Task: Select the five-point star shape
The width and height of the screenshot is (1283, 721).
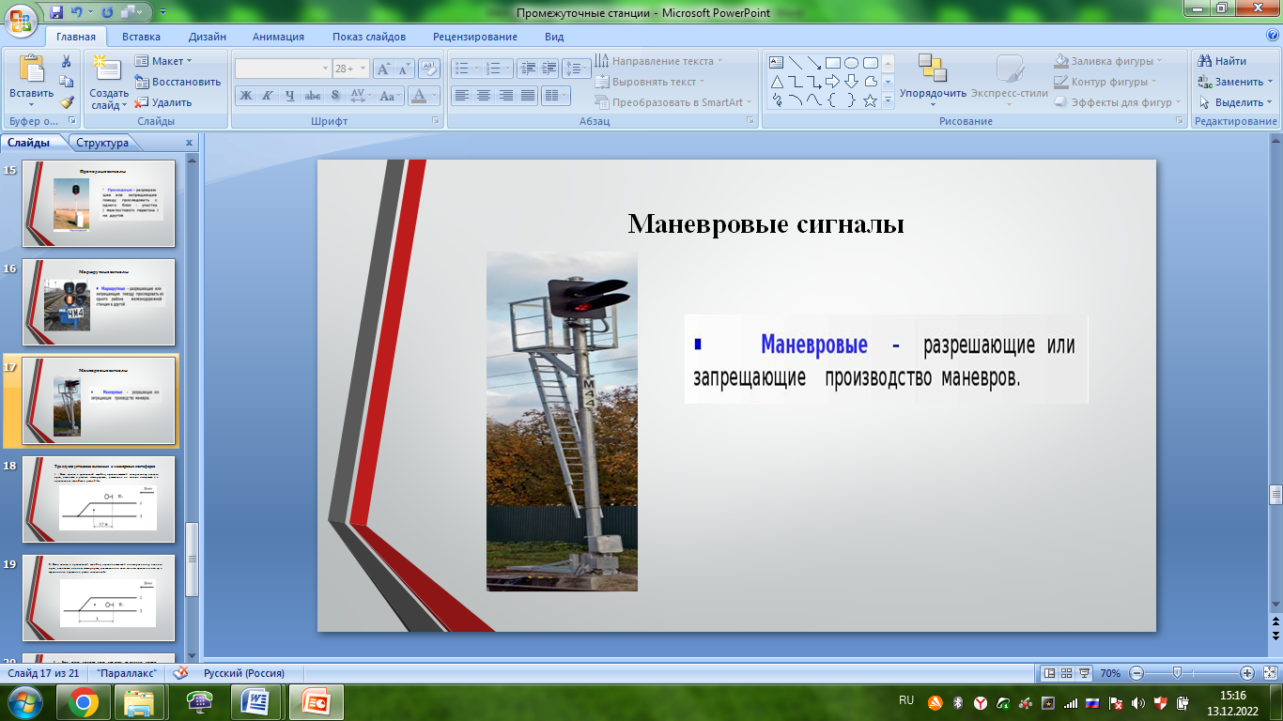Action: [871, 100]
